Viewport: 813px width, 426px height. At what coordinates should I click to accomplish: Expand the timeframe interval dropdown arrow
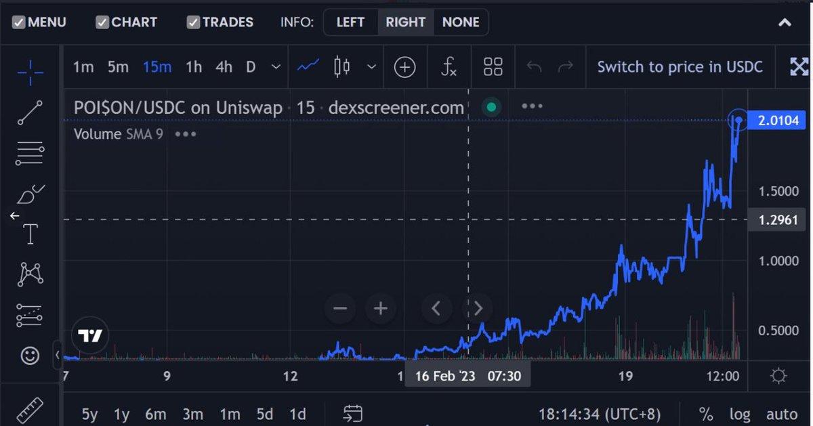pos(275,66)
